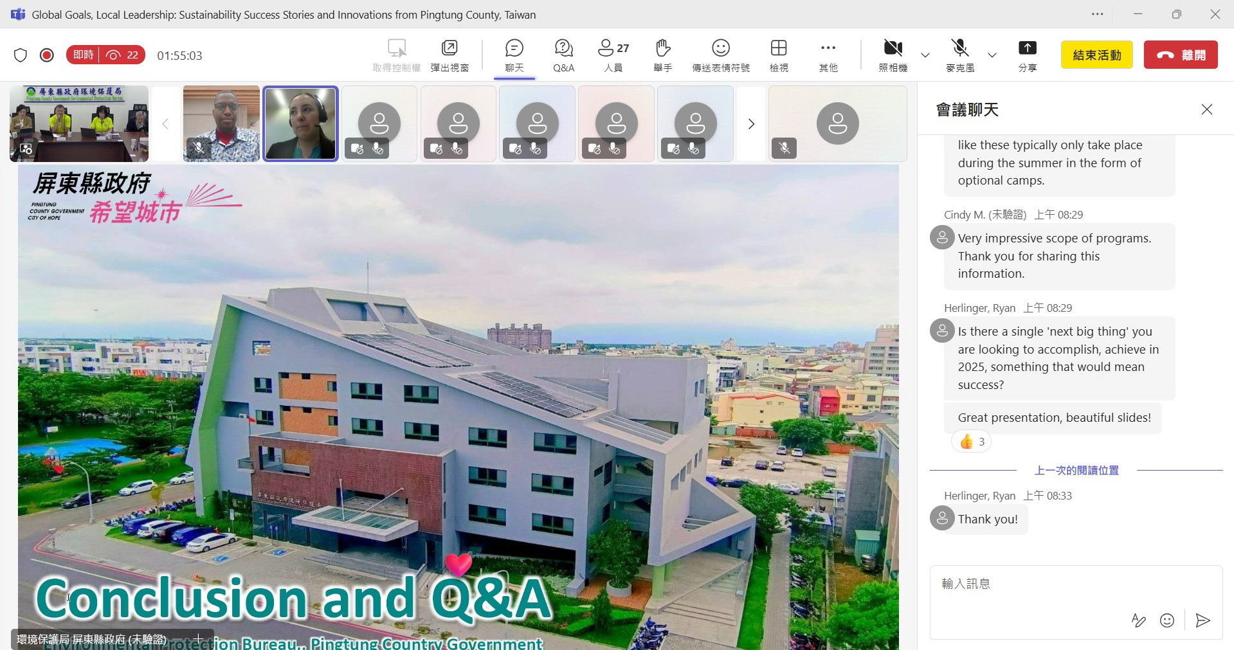Expand camera options dropdown arrow

(x=925, y=55)
